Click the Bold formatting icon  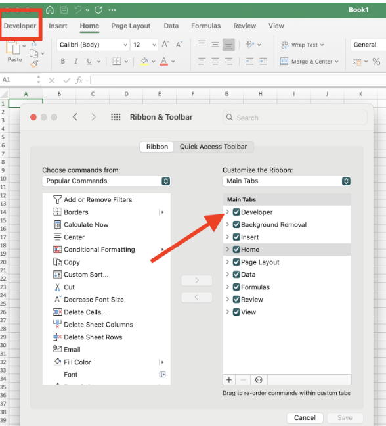click(62, 61)
